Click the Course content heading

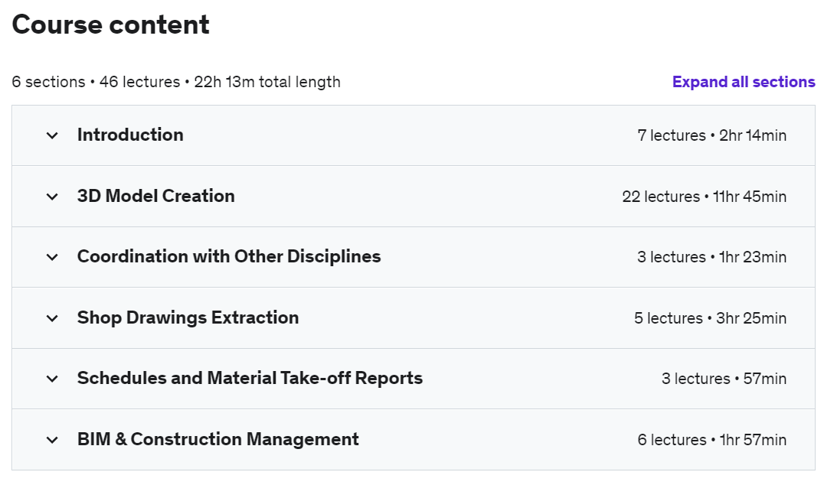click(x=111, y=24)
